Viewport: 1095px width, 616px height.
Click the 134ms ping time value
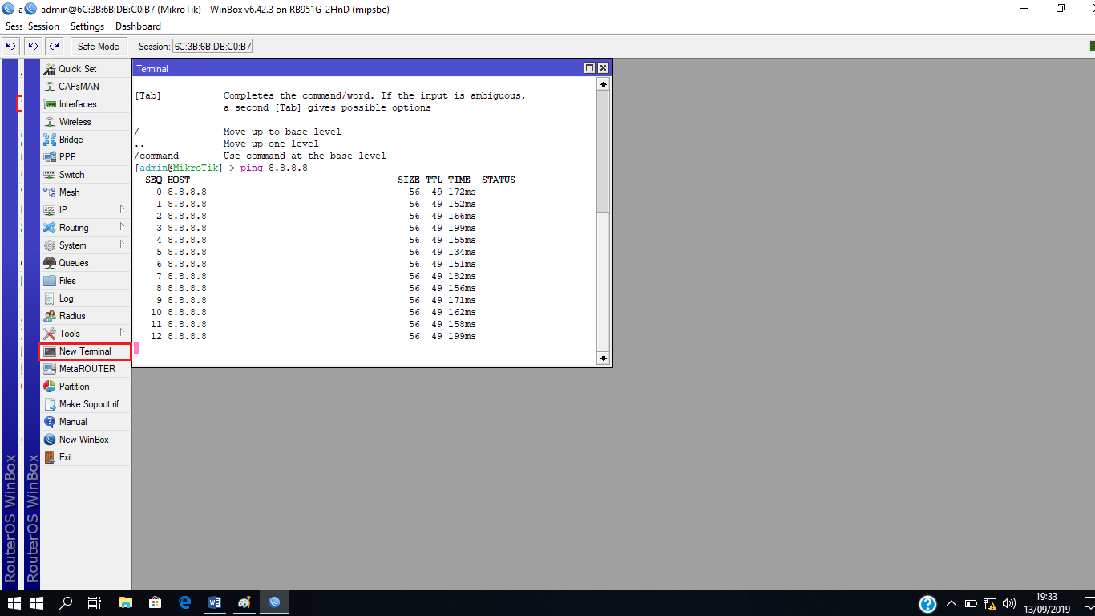pos(462,252)
